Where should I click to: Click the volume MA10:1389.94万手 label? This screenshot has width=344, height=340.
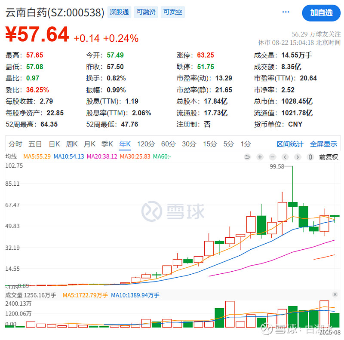(x=135, y=295)
